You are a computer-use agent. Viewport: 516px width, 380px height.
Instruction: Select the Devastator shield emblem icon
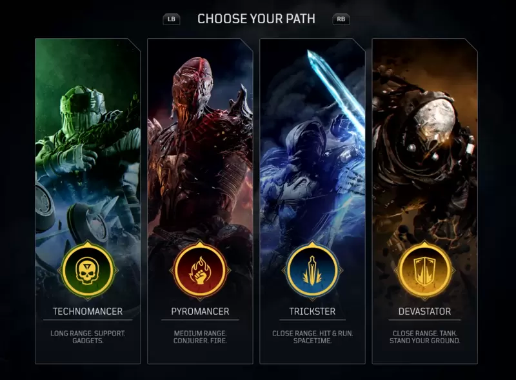coord(424,271)
